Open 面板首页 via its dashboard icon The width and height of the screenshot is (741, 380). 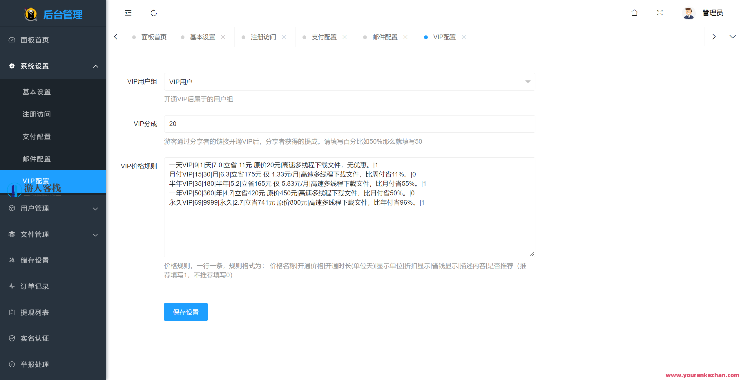click(x=12, y=40)
